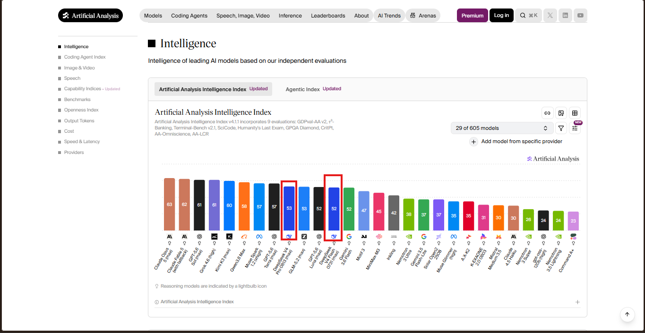The image size is (645, 333).
Task: Click Meta logo under Muse Spark 1.2 bar
Action: click(259, 236)
